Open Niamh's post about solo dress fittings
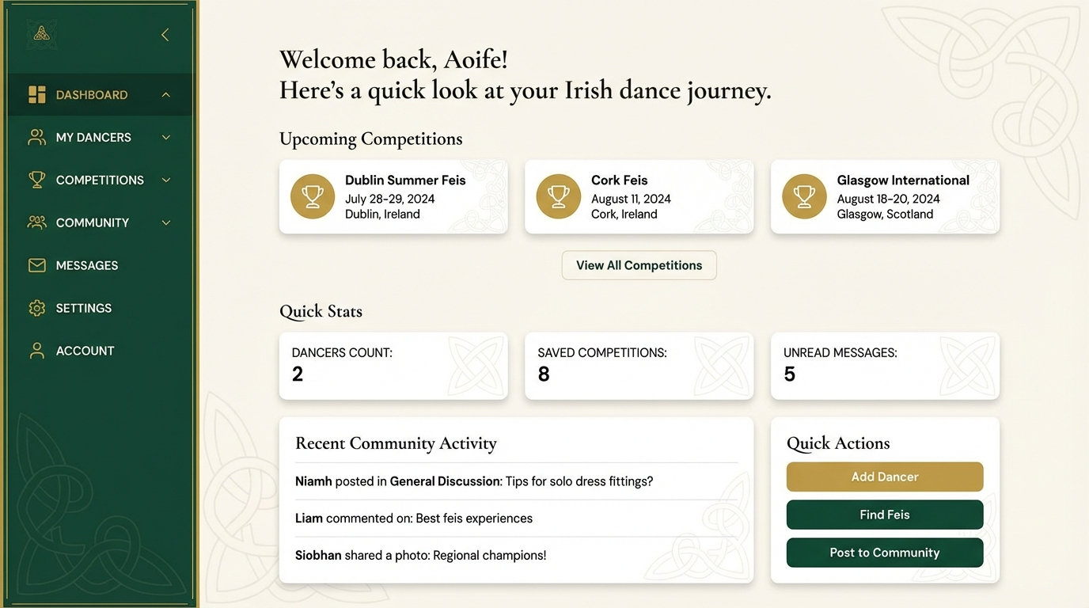The image size is (1089, 608). (x=473, y=481)
